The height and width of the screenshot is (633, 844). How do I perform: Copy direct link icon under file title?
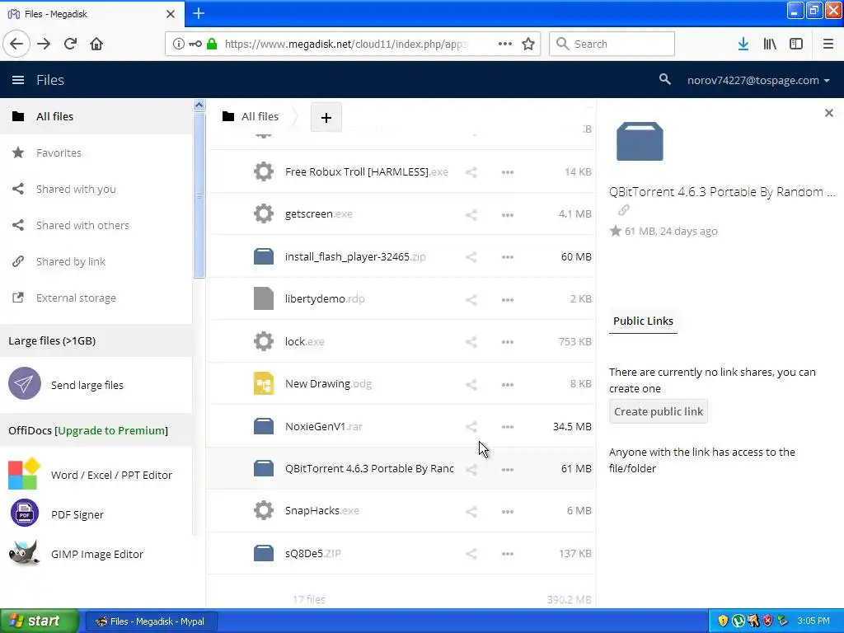pos(624,210)
